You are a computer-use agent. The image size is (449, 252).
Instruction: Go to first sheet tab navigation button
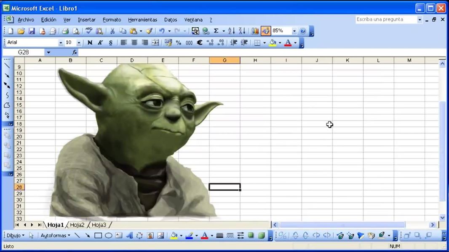coord(17,225)
